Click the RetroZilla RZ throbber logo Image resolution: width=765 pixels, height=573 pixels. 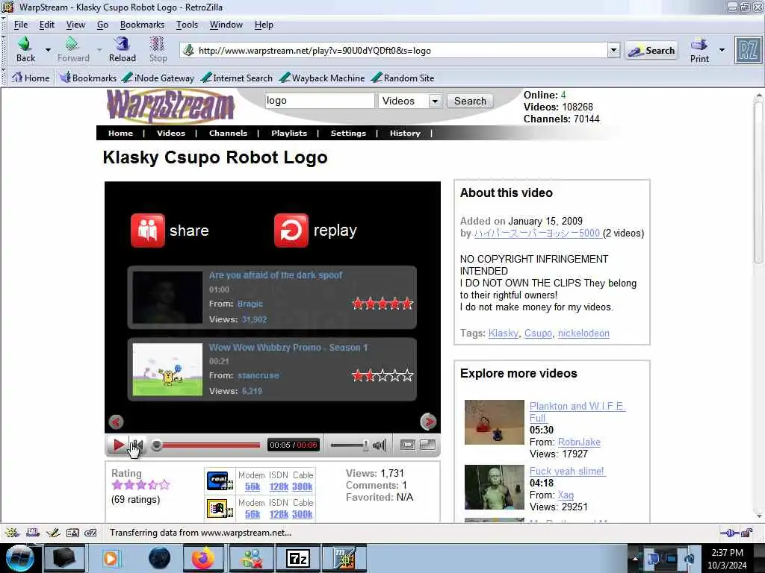click(x=747, y=50)
